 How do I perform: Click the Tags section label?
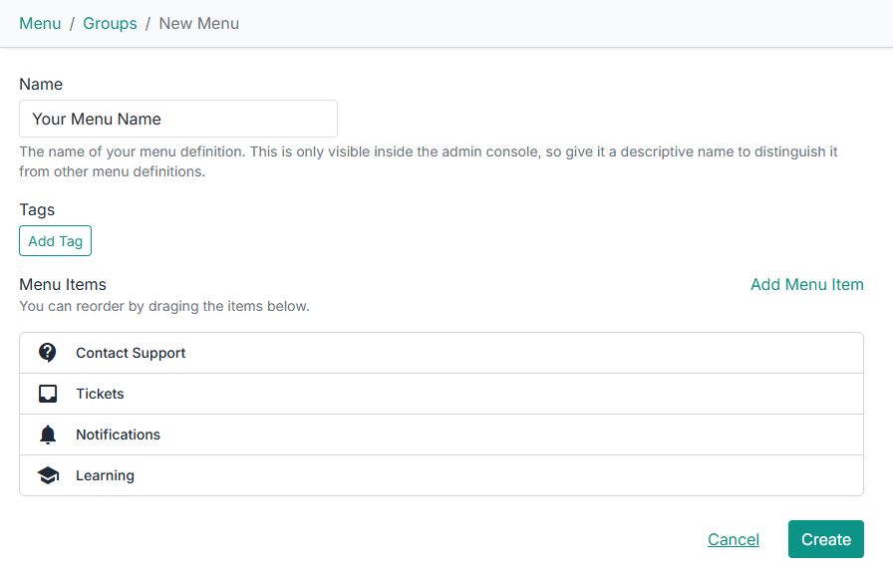click(x=37, y=210)
